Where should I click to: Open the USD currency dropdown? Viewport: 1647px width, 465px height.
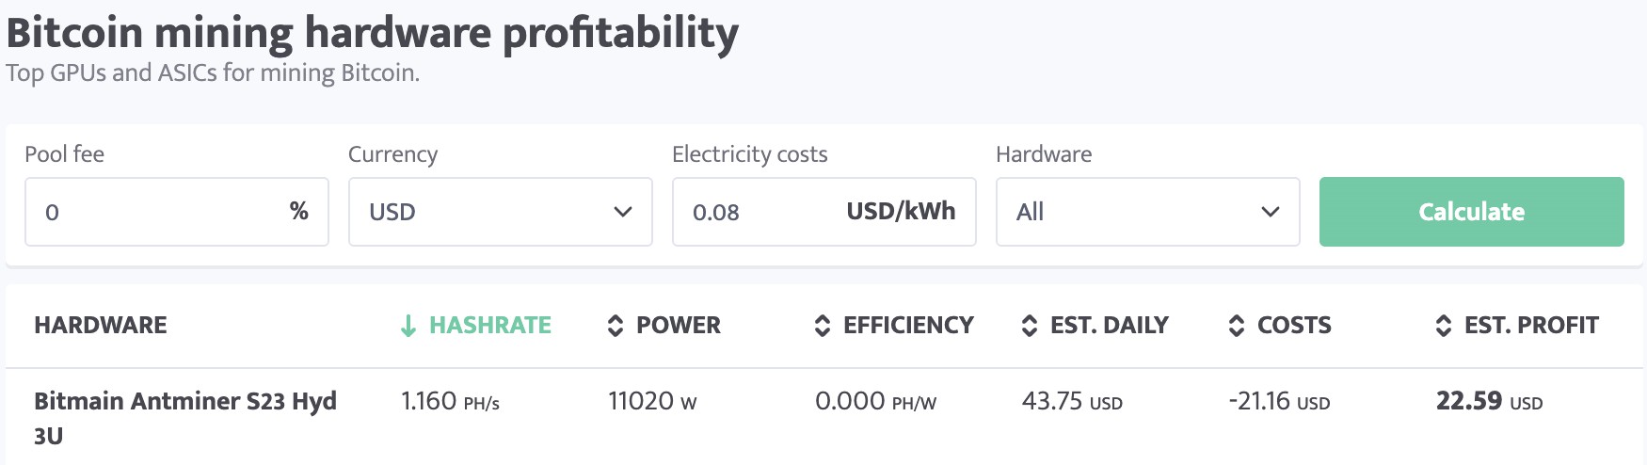(499, 212)
